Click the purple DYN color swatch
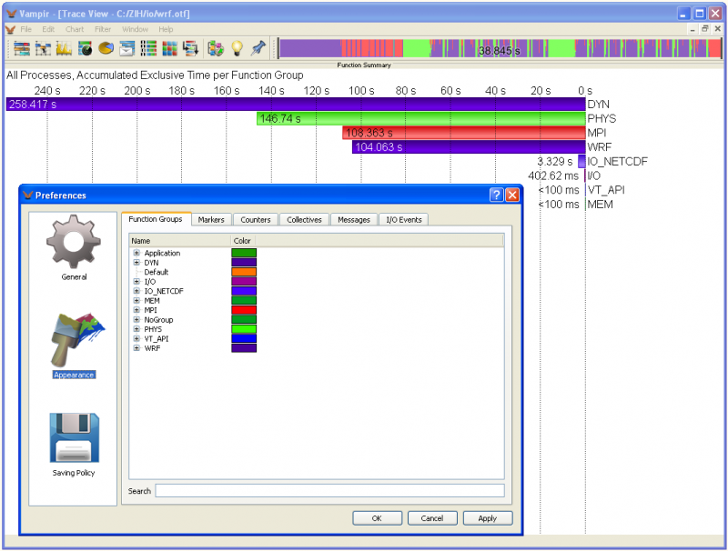The width and height of the screenshot is (728, 551). pos(244,263)
